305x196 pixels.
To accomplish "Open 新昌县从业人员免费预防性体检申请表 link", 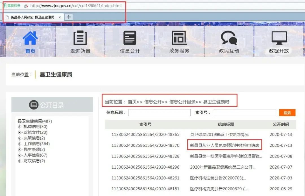I will pyautogui.click(x=225, y=145).
